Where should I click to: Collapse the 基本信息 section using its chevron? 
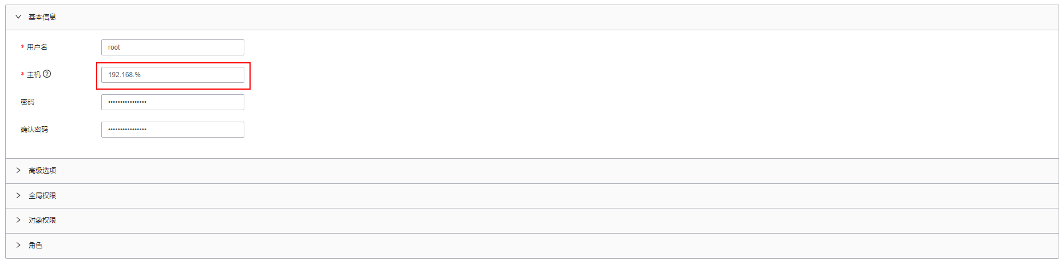pyautogui.click(x=18, y=17)
